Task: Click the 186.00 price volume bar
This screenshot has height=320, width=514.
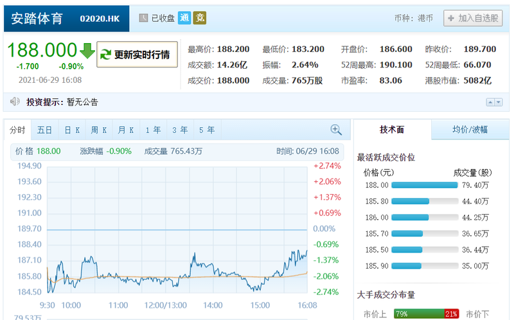Action: point(425,217)
